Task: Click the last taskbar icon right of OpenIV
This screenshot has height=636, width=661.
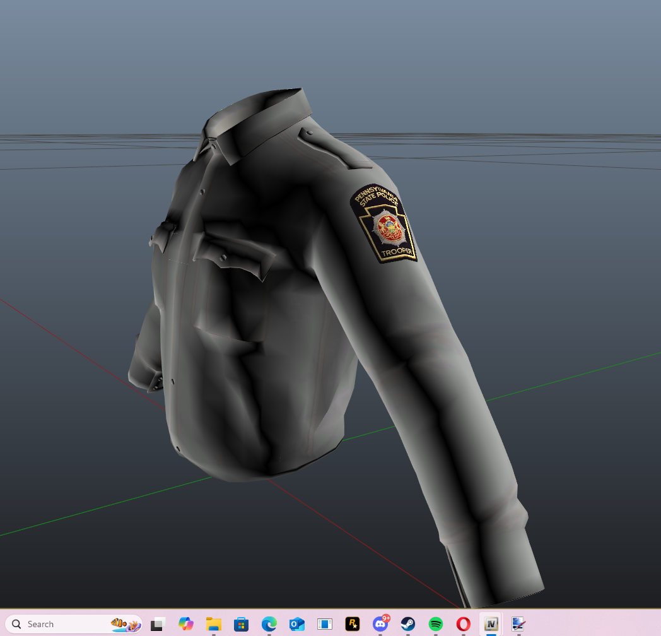Action: click(x=518, y=624)
